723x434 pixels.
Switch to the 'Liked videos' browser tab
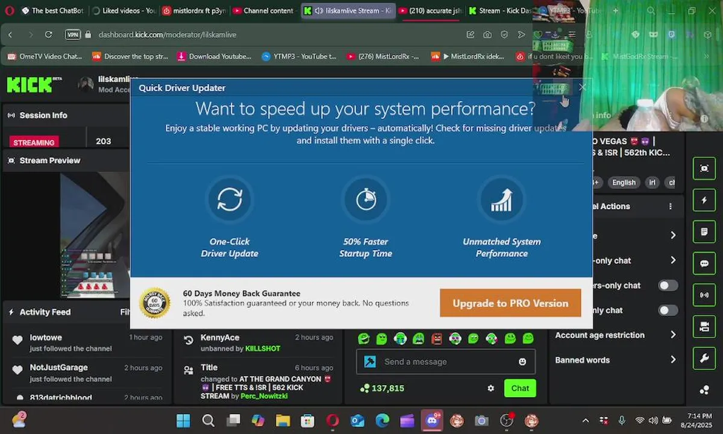click(124, 11)
